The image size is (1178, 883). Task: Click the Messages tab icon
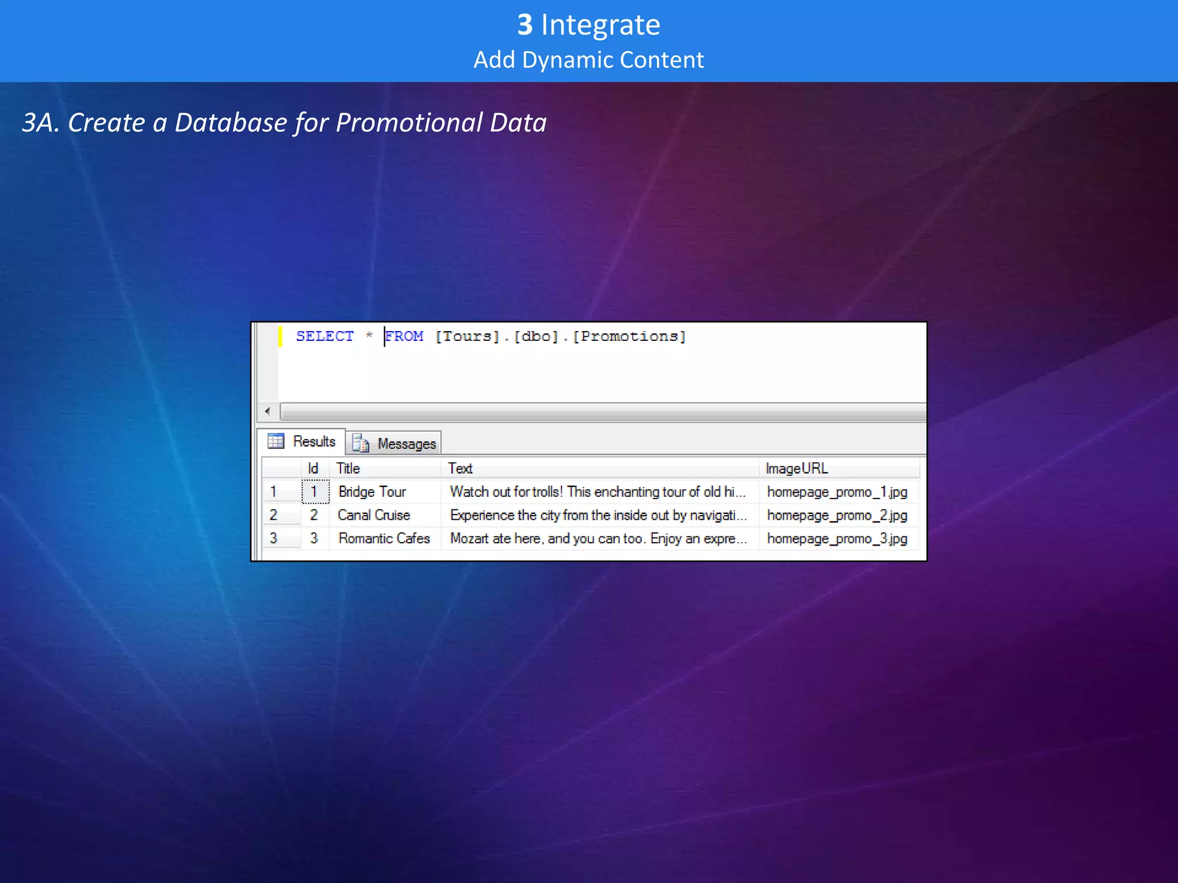pyautogui.click(x=361, y=443)
